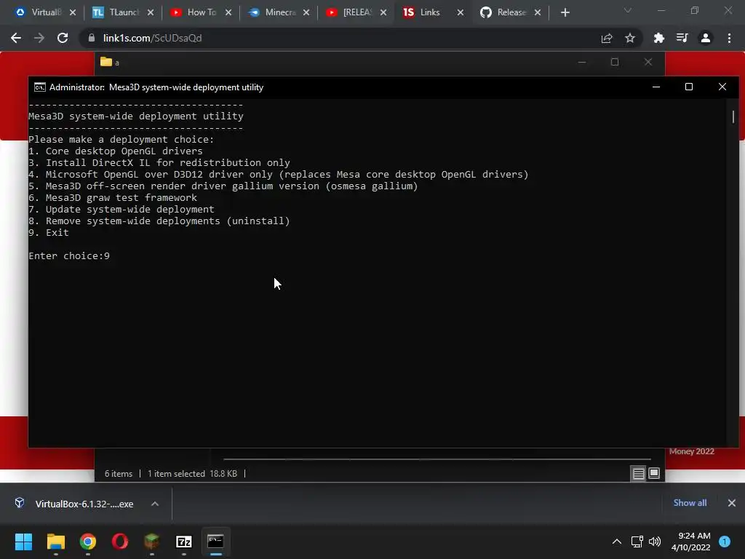Open Windows Start menu
This screenshot has width=745, height=559.
tap(23, 542)
